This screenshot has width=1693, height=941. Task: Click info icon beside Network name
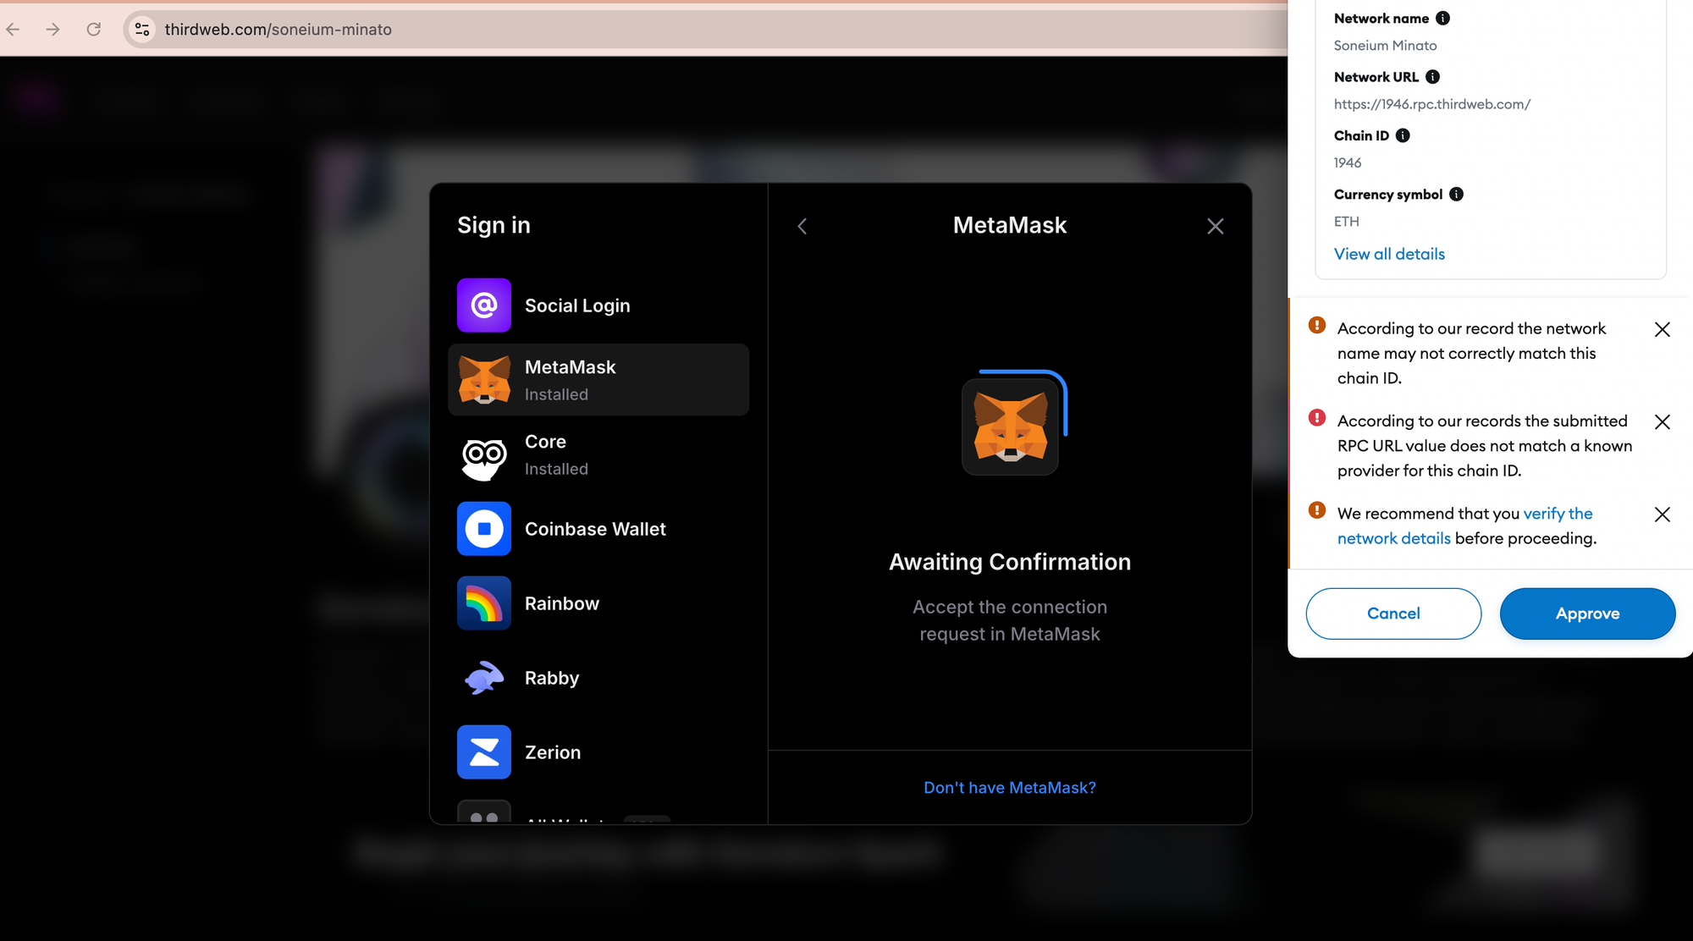point(1442,19)
